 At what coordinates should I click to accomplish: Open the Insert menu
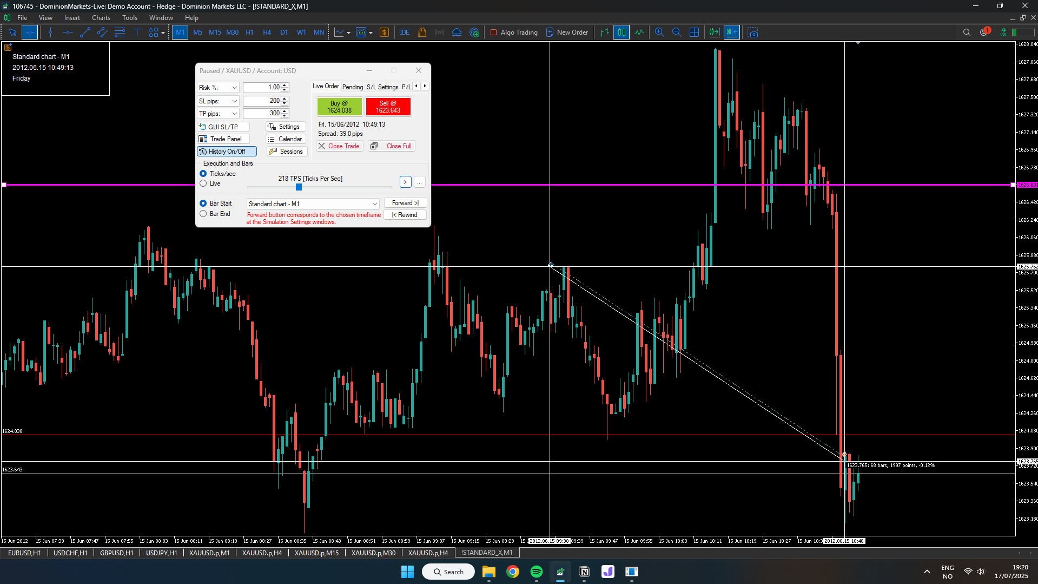[x=72, y=18]
